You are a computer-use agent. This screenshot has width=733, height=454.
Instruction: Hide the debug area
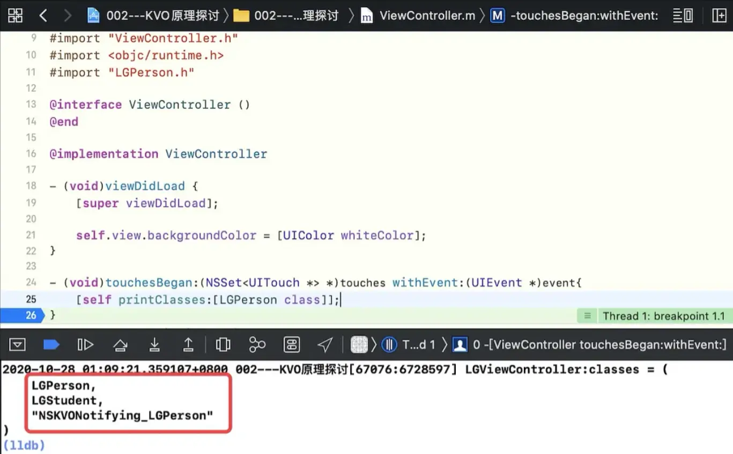17,344
